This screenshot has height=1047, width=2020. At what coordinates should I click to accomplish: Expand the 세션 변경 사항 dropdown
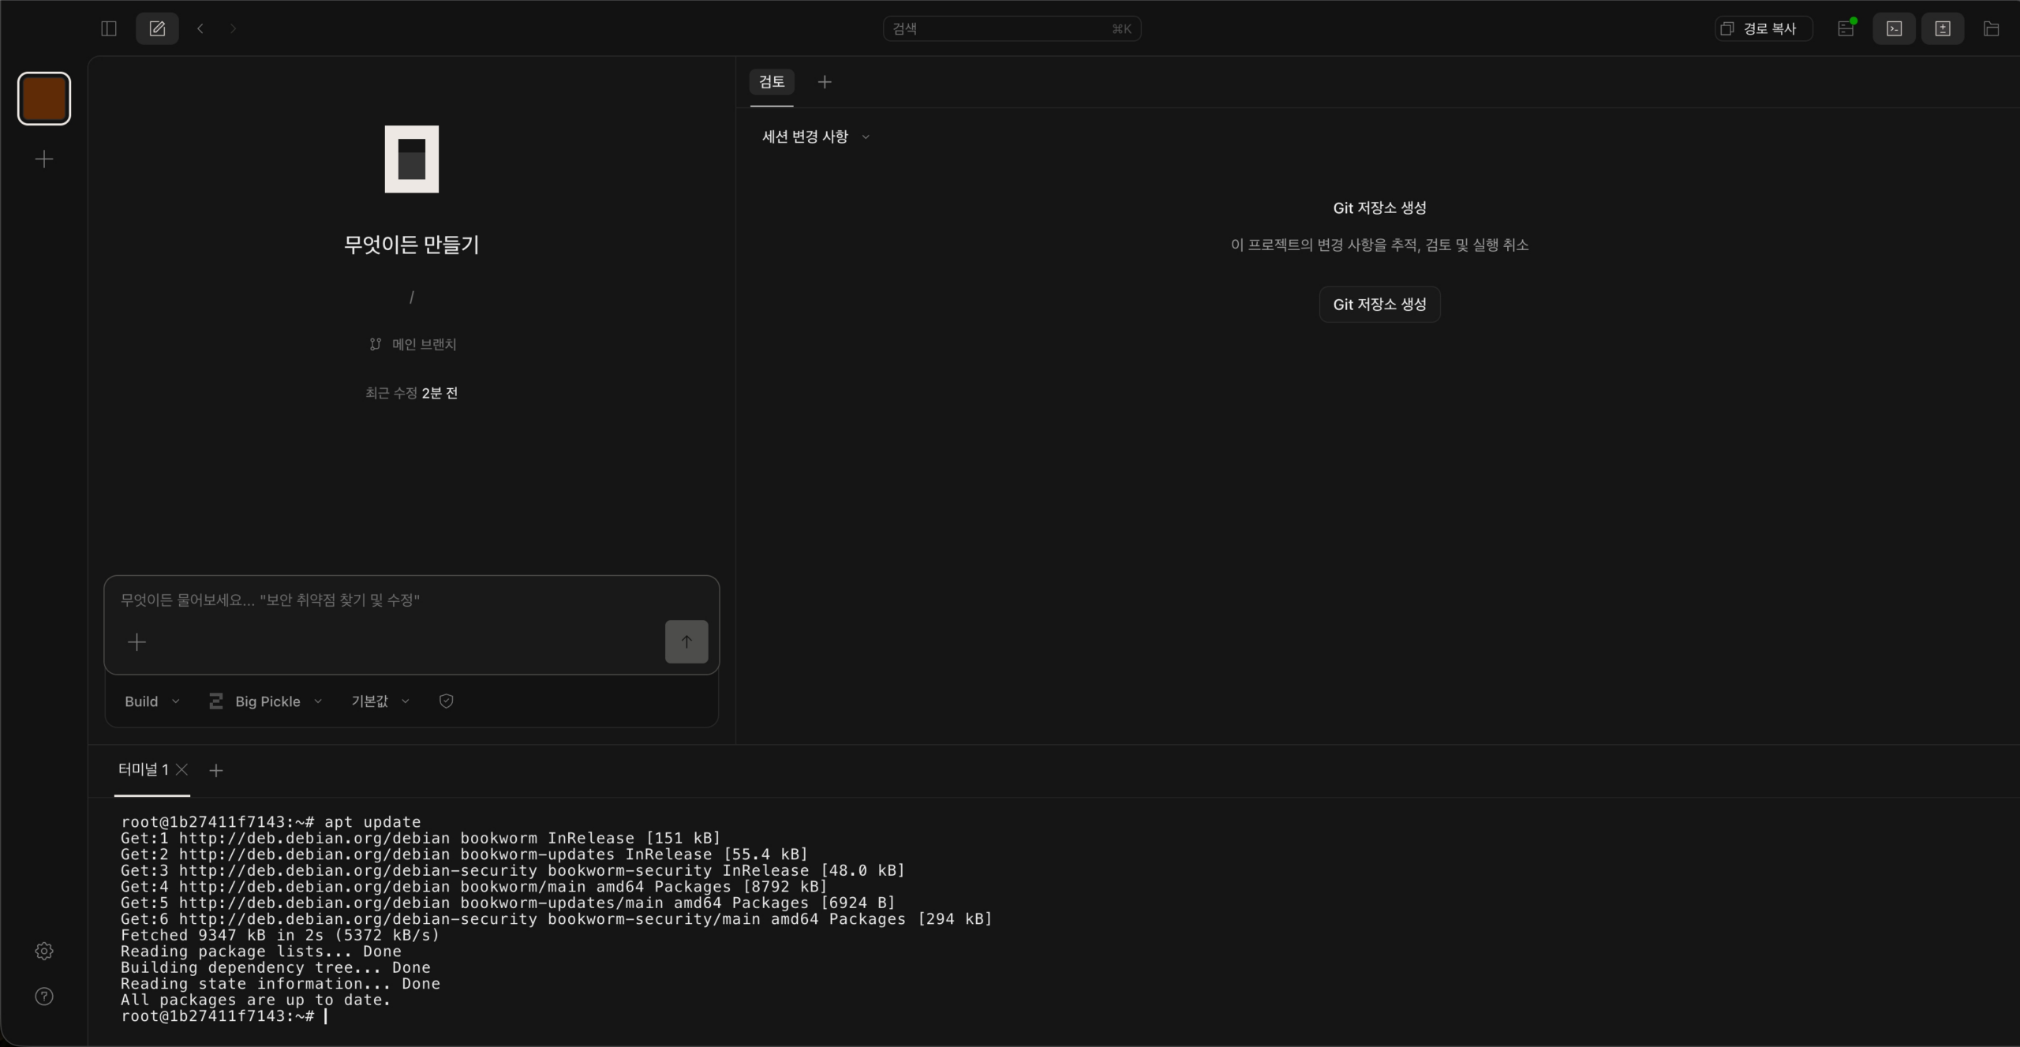tap(815, 136)
